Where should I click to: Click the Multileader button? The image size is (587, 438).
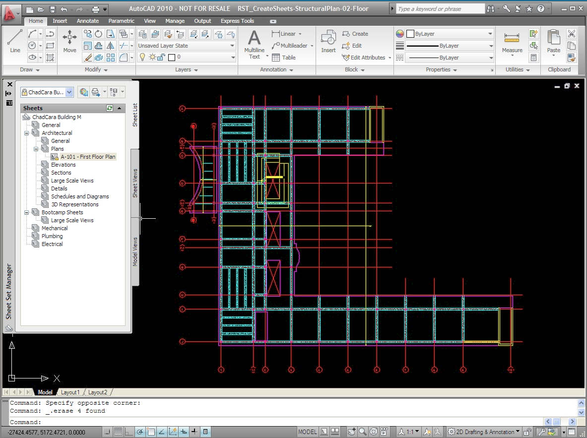coord(290,46)
